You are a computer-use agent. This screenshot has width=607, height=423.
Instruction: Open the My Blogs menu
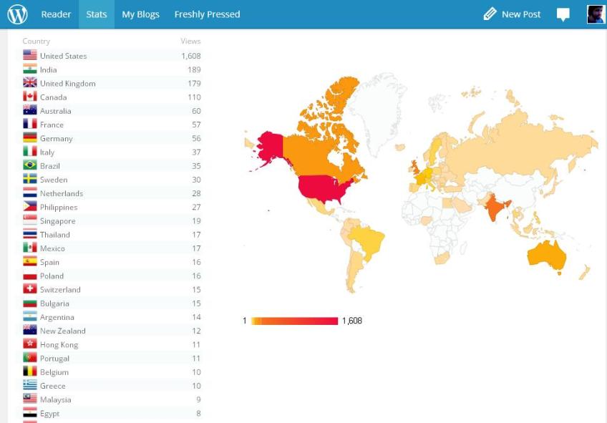(140, 14)
